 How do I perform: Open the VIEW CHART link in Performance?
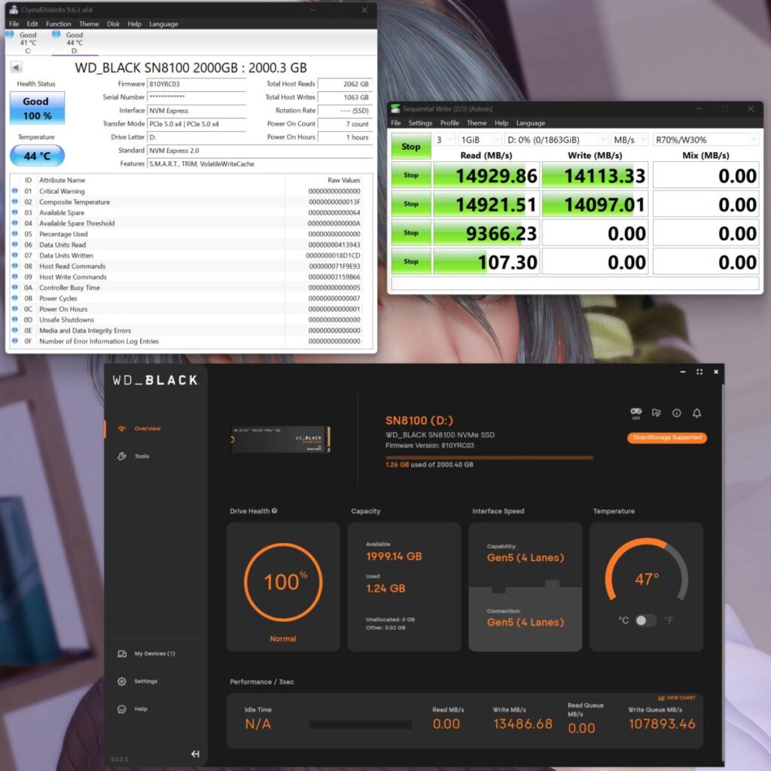(677, 698)
